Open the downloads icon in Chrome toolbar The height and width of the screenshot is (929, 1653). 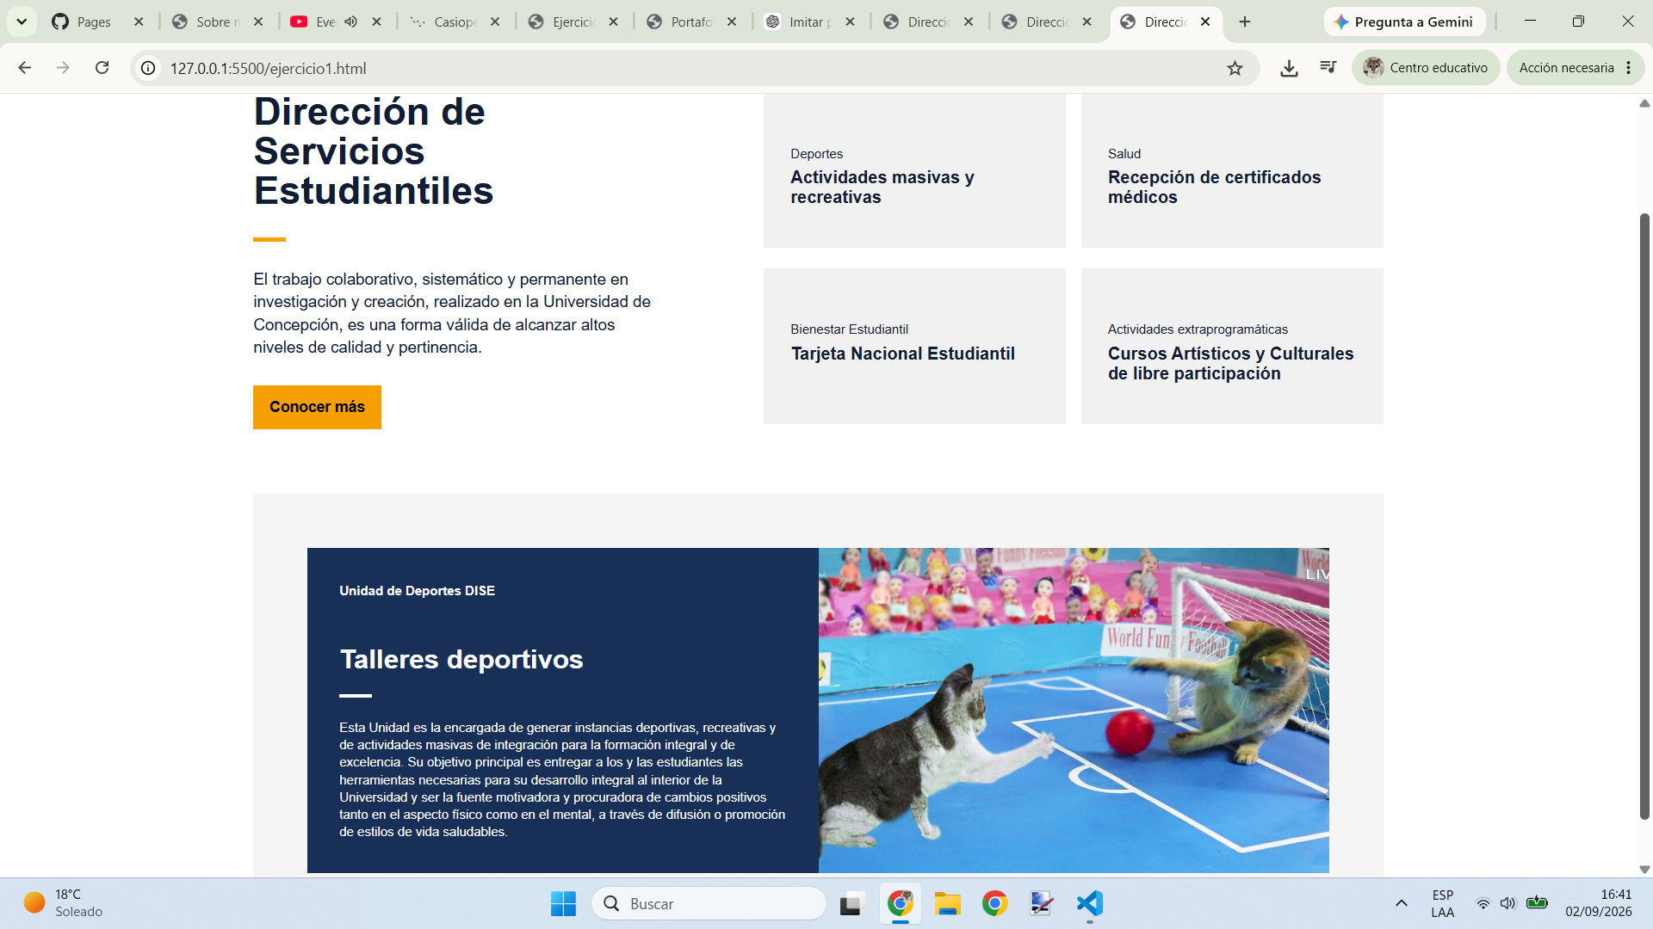click(x=1289, y=68)
